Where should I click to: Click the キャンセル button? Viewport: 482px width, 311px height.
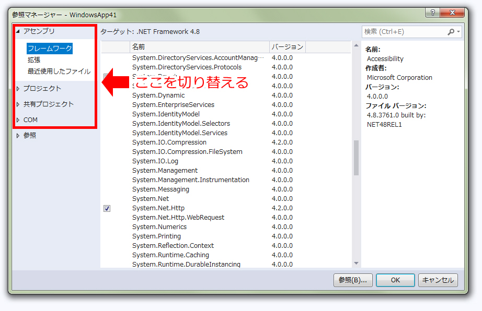tap(438, 280)
